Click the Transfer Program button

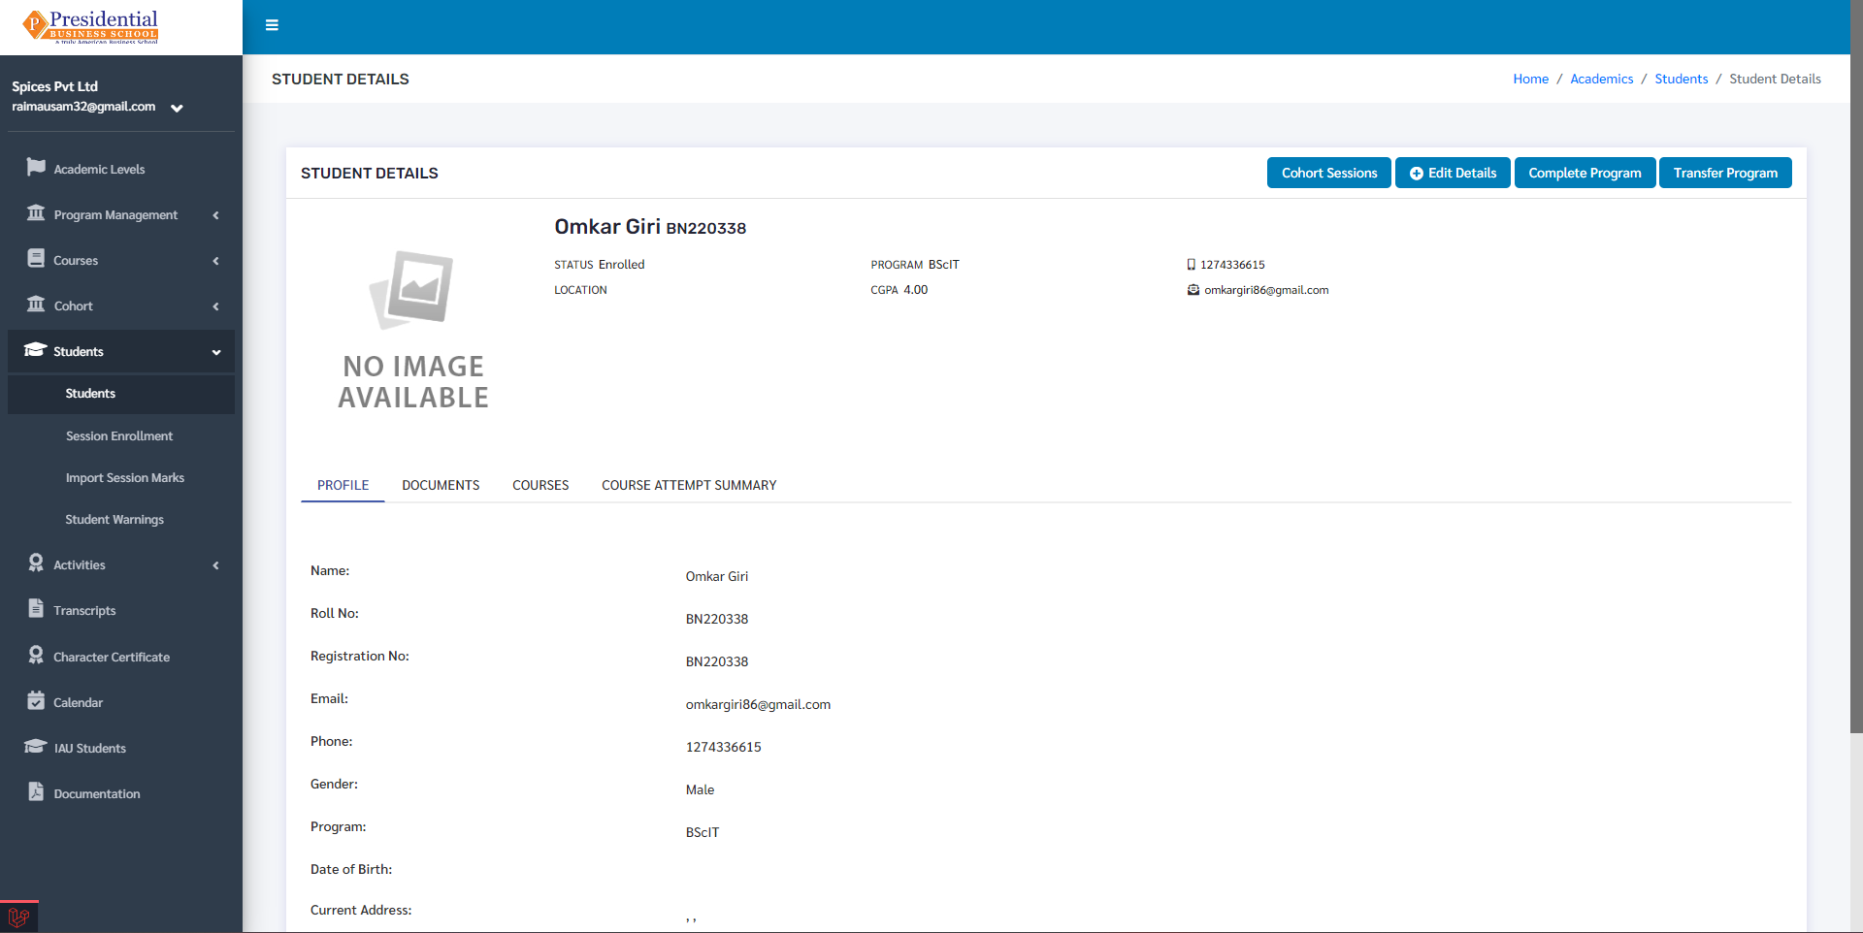(1725, 173)
